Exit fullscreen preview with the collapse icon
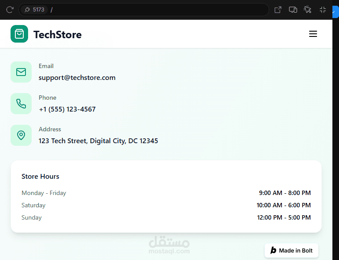This screenshot has height=260, width=339. click(323, 10)
